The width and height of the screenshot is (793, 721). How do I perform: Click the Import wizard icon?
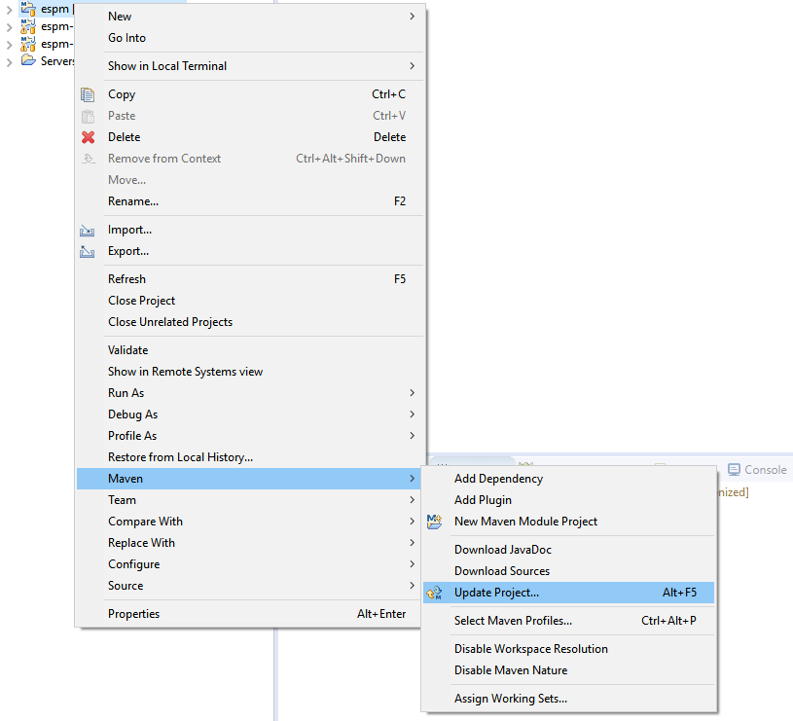tap(87, 229)
